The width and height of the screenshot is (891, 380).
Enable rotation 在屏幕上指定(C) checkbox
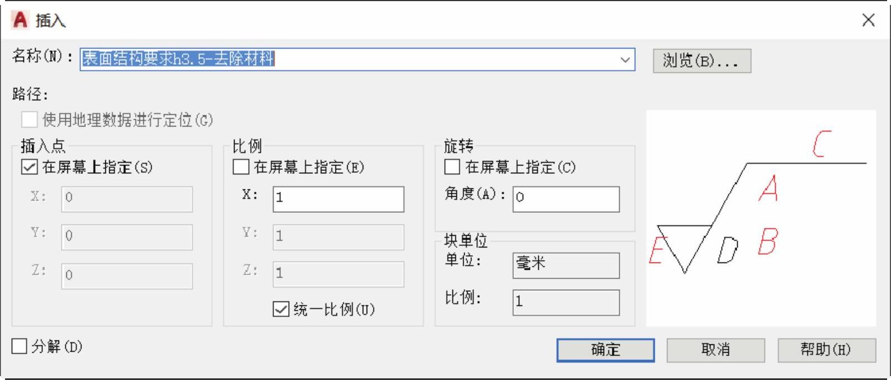(x=452, y=167)
